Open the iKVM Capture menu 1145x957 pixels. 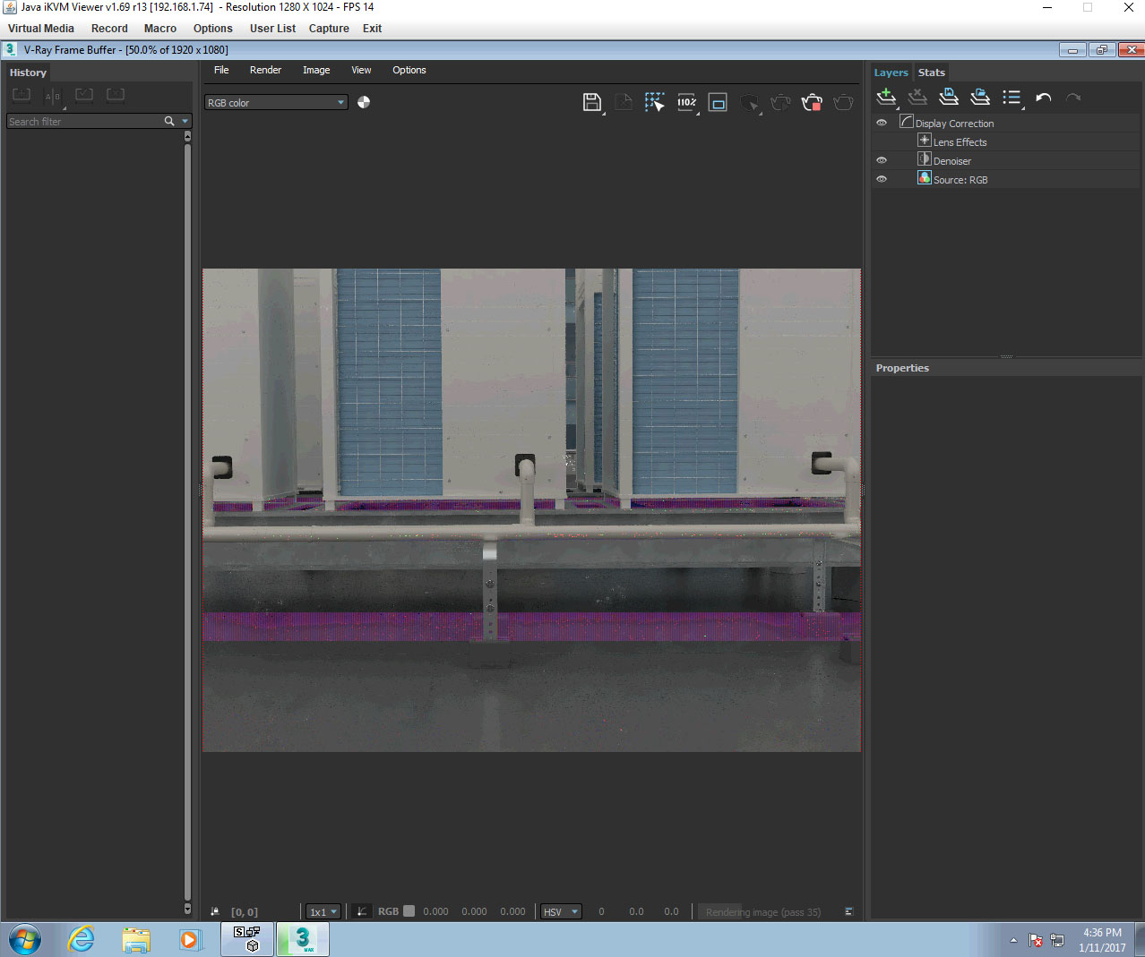pos(329,29)
